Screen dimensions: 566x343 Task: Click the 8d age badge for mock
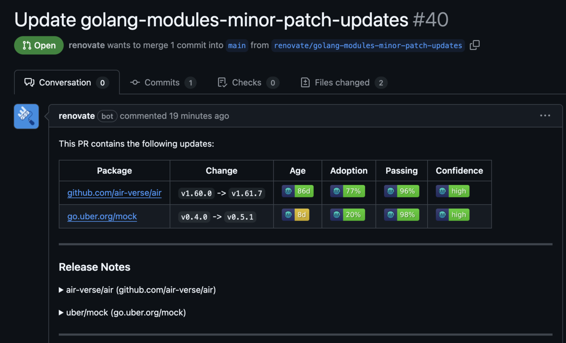pos(296,215)
